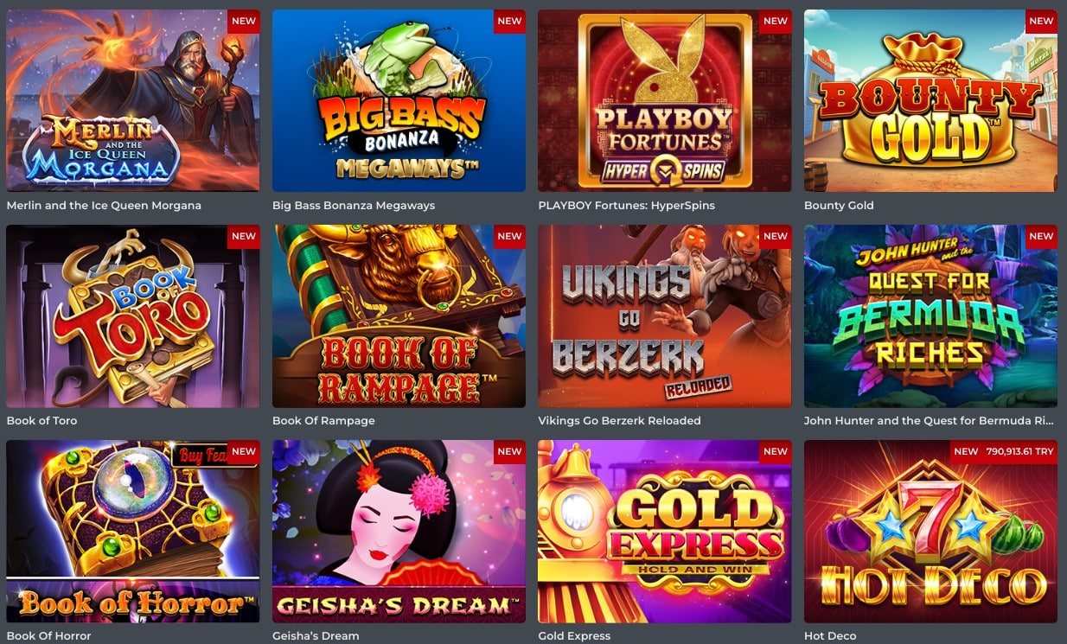
Task: Click the NEW badge on Book of Toro
Action: pos(244,236)
